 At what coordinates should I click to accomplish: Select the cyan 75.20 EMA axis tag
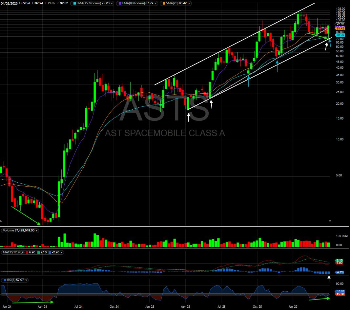(x=340, y=35)
